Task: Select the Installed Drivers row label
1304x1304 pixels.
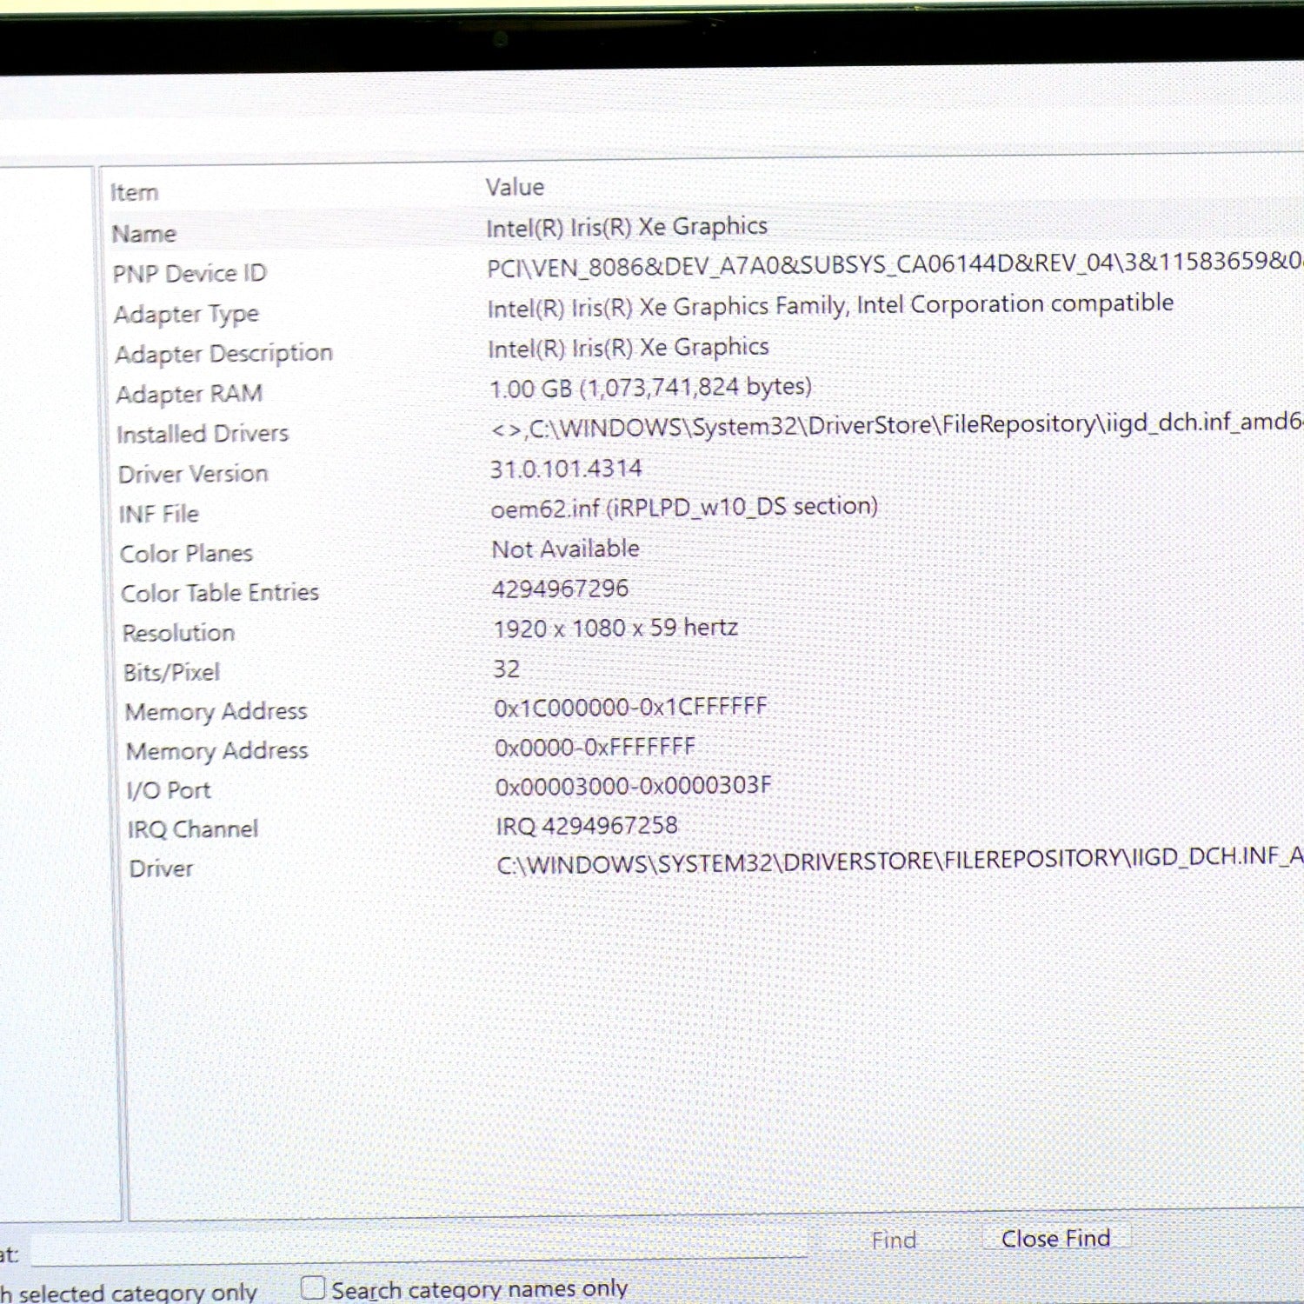Action: click(203, 434)
